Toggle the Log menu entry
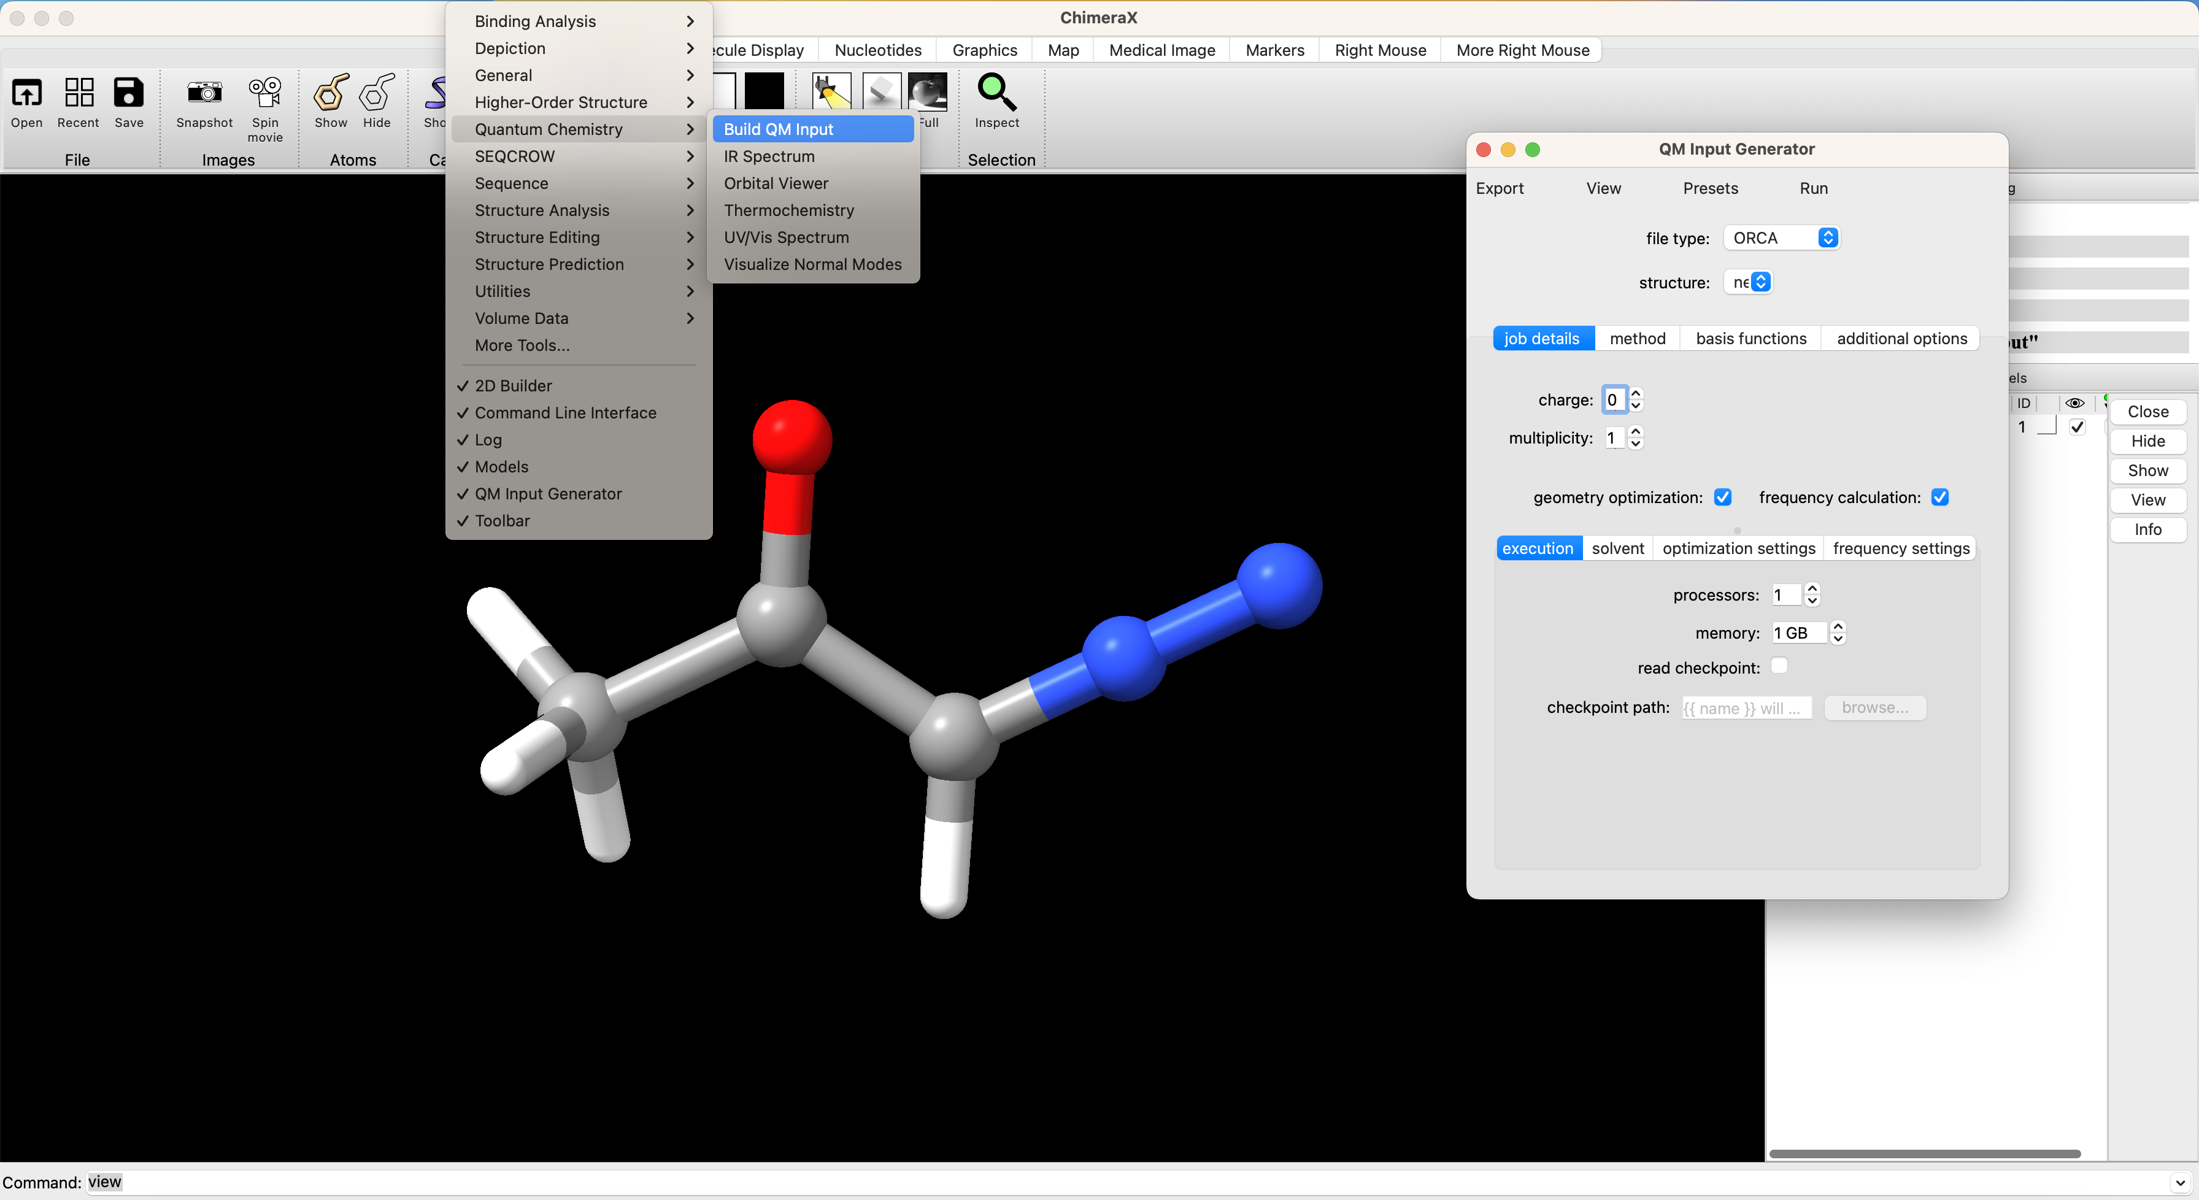This screenshot has width=2199, height=1200. pyautogui.click(x=579, y=439)
